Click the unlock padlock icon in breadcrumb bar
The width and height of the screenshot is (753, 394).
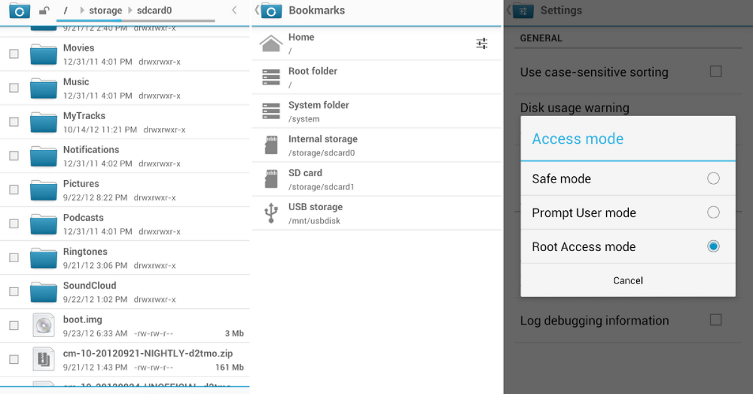click(44, 11)
